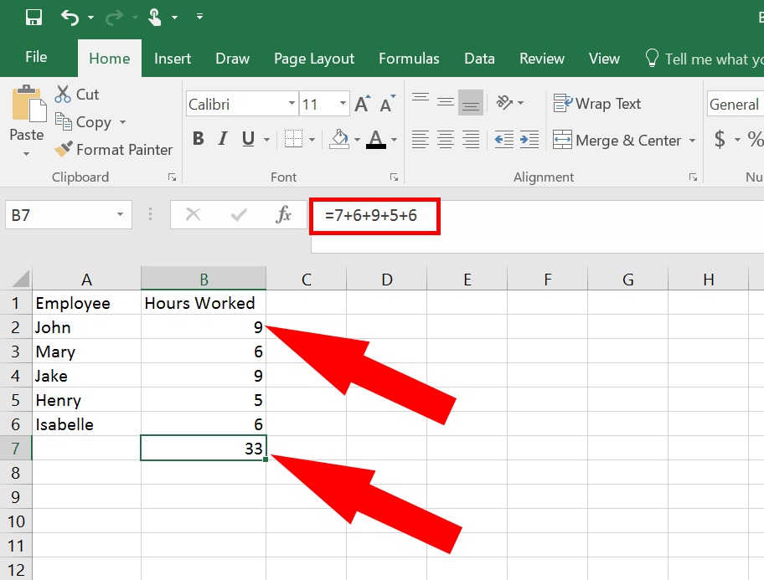
Task: Switch to the Formulas ribbon tab
Action: pyautogui.click(x=409, y=59)
